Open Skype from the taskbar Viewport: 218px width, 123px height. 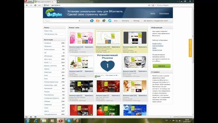[x=69, y=121]
